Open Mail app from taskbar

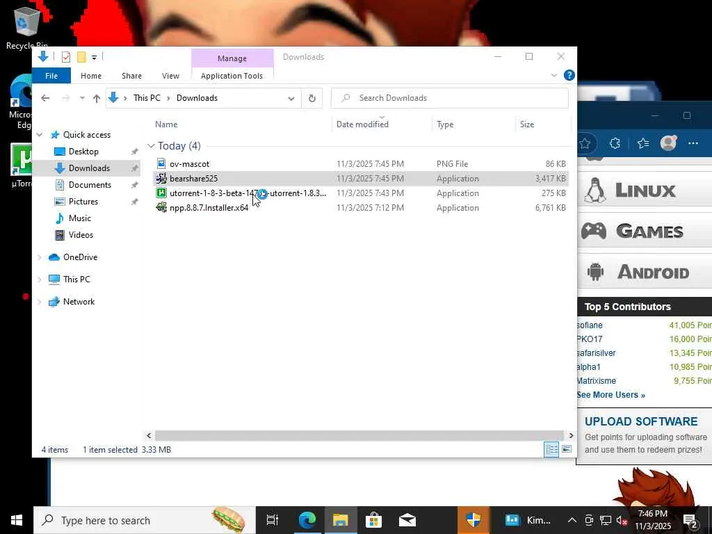click(407, 520)
